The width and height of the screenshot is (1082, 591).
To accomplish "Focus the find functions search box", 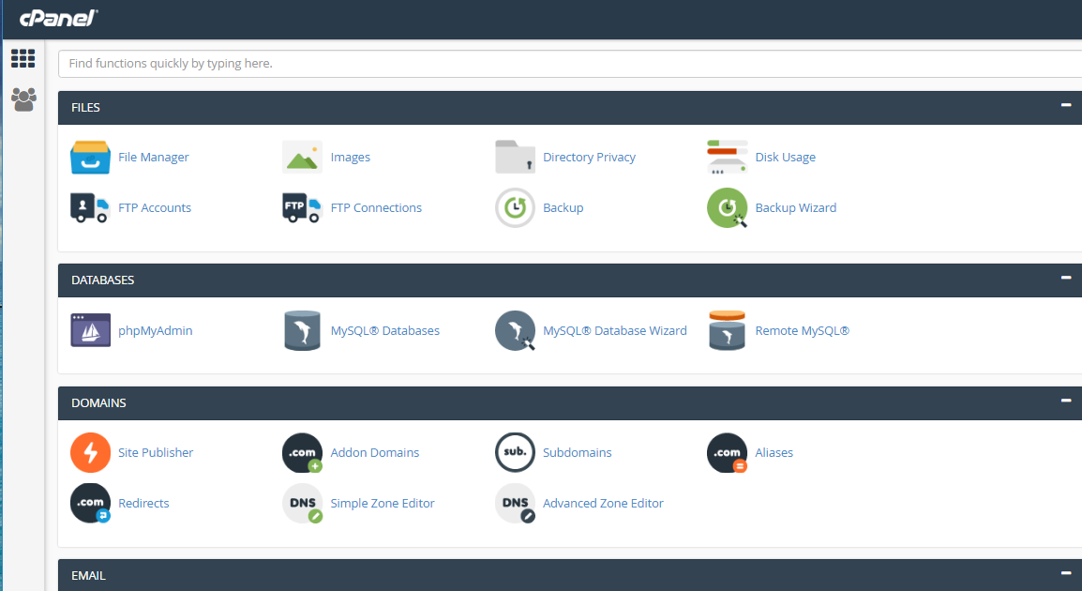I will click(570, 64).
